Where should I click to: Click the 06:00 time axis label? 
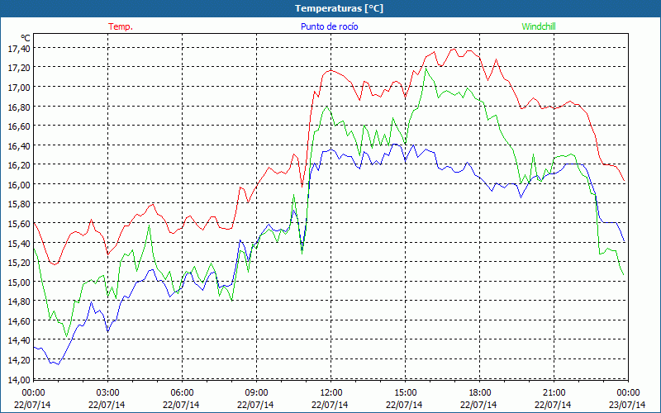pyautogui.click(x=182, y=393)
